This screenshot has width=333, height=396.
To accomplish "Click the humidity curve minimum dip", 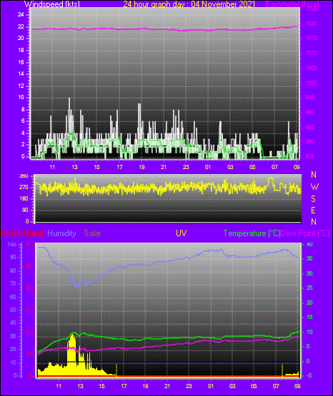I will coord(76,285).
